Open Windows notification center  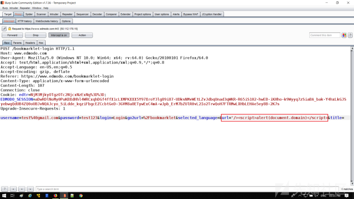[346, 195]
